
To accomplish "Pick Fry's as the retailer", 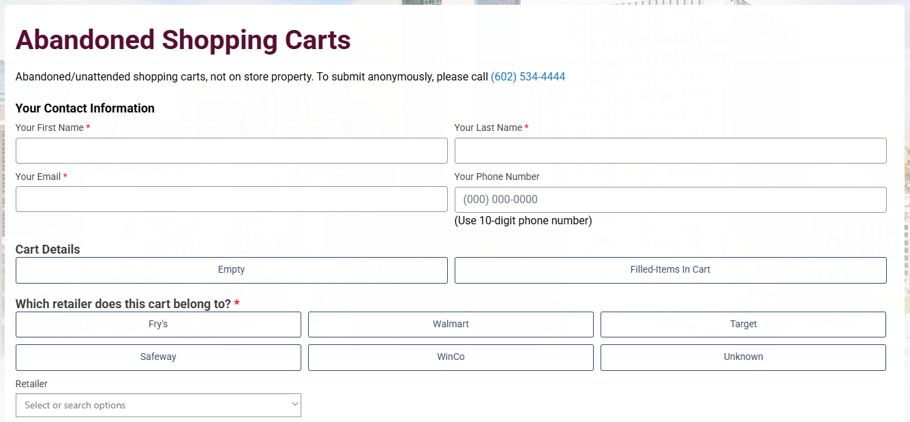I will point(158,325).
